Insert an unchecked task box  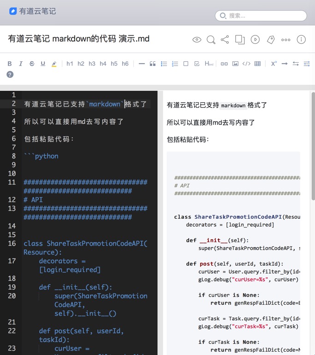coord(186,64)
